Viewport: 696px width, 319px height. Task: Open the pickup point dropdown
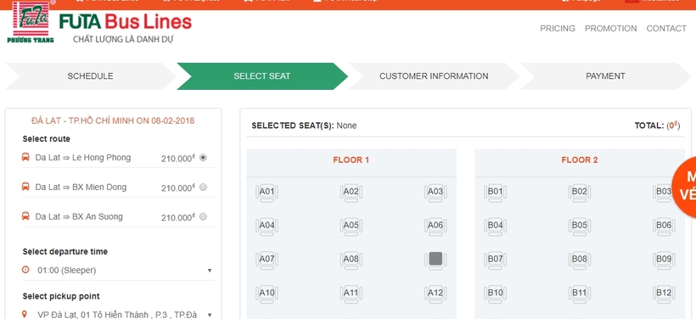(x=119, y=315)
